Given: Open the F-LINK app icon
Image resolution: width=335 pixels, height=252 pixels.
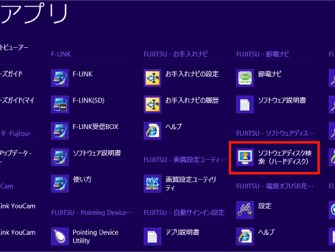Looking at the screenshot, I should pos(60,78).
